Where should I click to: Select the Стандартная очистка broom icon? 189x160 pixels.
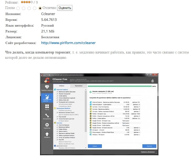(47, 97)
